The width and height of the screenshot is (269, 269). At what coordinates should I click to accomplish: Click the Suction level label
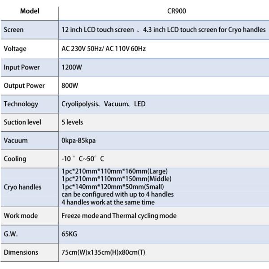coord(22,122)
